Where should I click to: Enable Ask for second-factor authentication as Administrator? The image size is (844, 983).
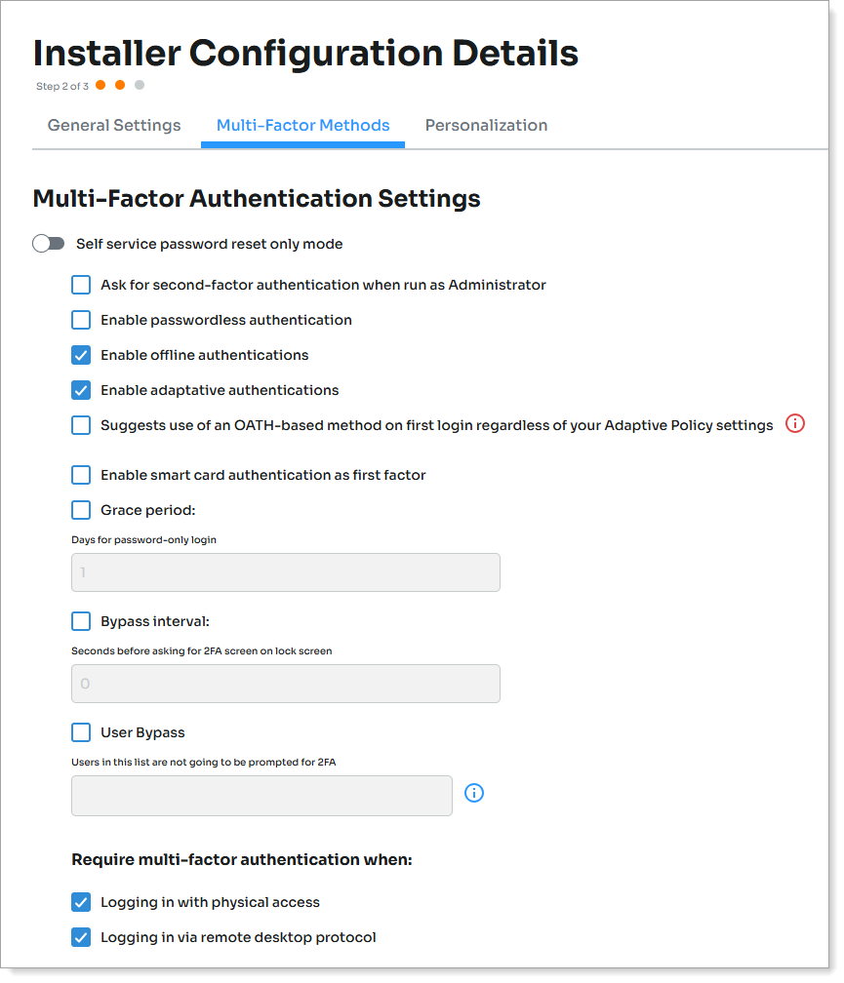(81, 285)
